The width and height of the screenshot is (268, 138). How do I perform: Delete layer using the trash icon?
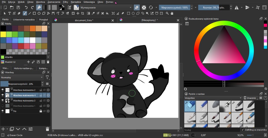click(x=47, y=129)
